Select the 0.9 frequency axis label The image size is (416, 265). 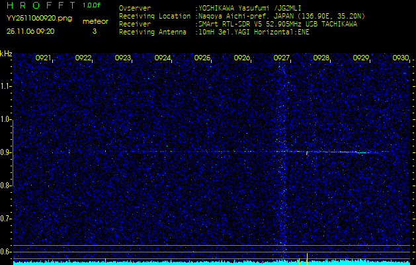pyautogui.click(x=6, y=152)
